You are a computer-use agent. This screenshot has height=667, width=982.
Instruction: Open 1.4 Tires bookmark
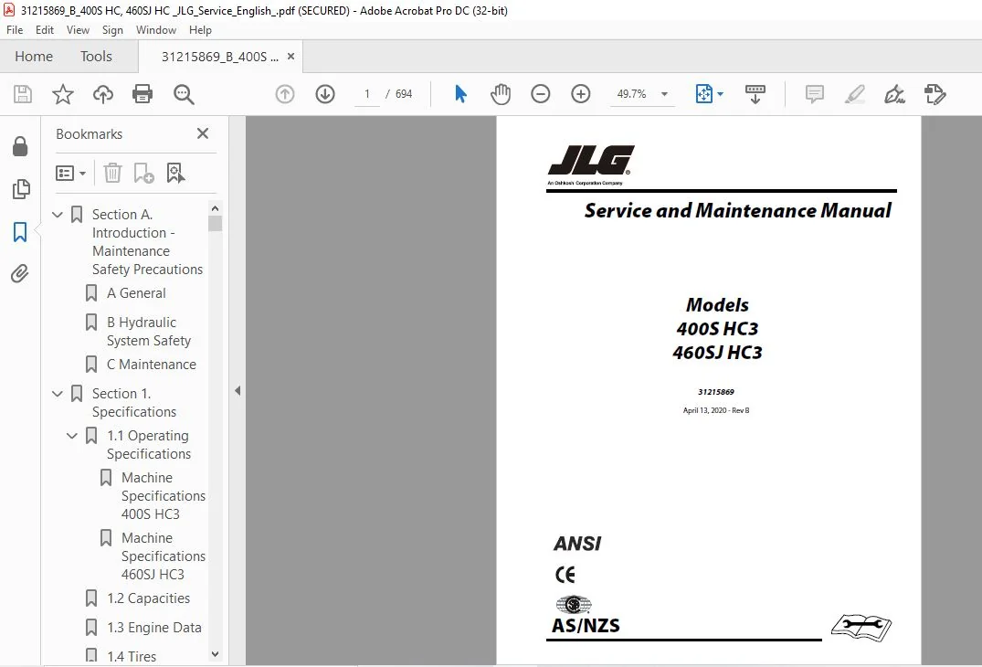(132, 656)
